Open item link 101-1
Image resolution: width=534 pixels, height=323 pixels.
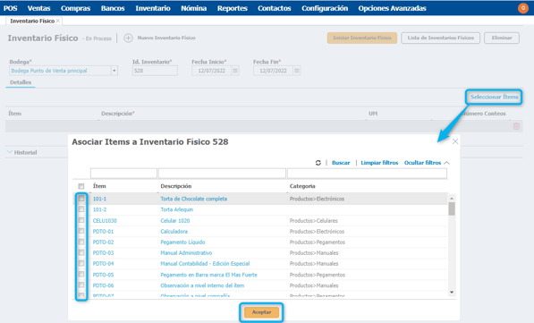coord(99,199)
